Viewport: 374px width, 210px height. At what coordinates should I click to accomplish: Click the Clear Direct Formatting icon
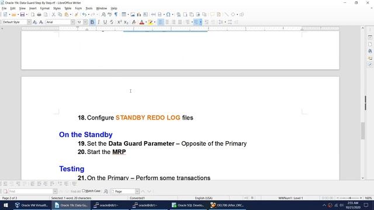tap(134, 22)
